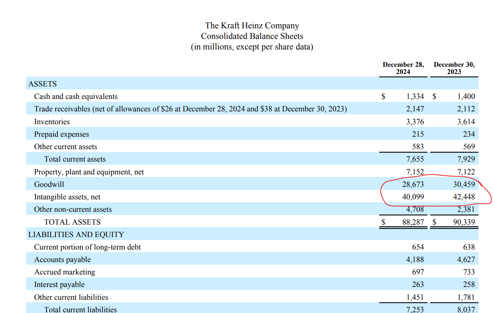Click the 'Cash and cash equivalents' row label

(x=76, y=96)
